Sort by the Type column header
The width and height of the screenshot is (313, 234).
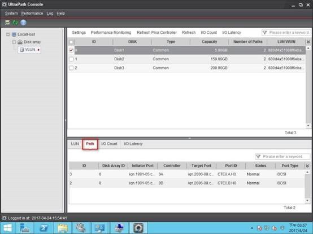pos(171,42)
